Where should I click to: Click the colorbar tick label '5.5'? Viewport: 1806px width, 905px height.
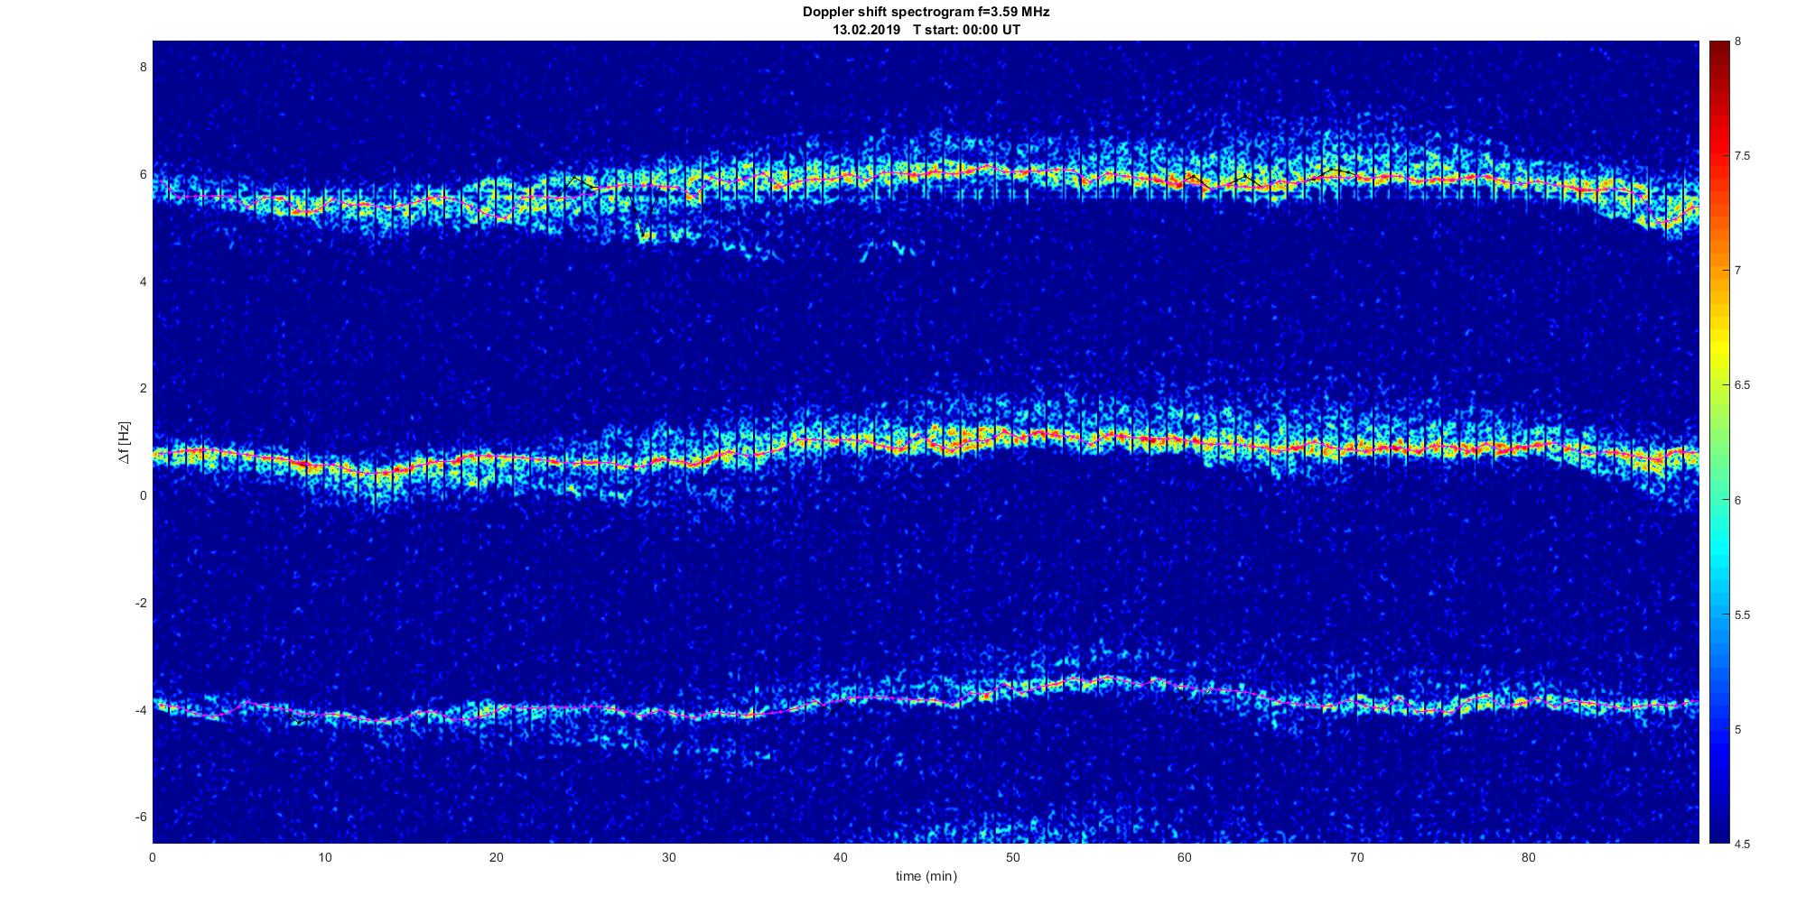point(1743,615)
